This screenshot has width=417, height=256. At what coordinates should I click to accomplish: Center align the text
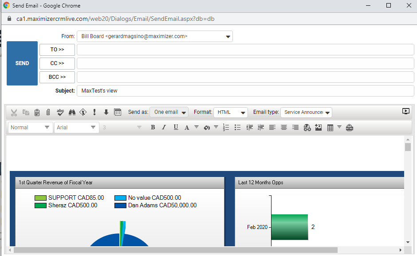tap(284, 128)
